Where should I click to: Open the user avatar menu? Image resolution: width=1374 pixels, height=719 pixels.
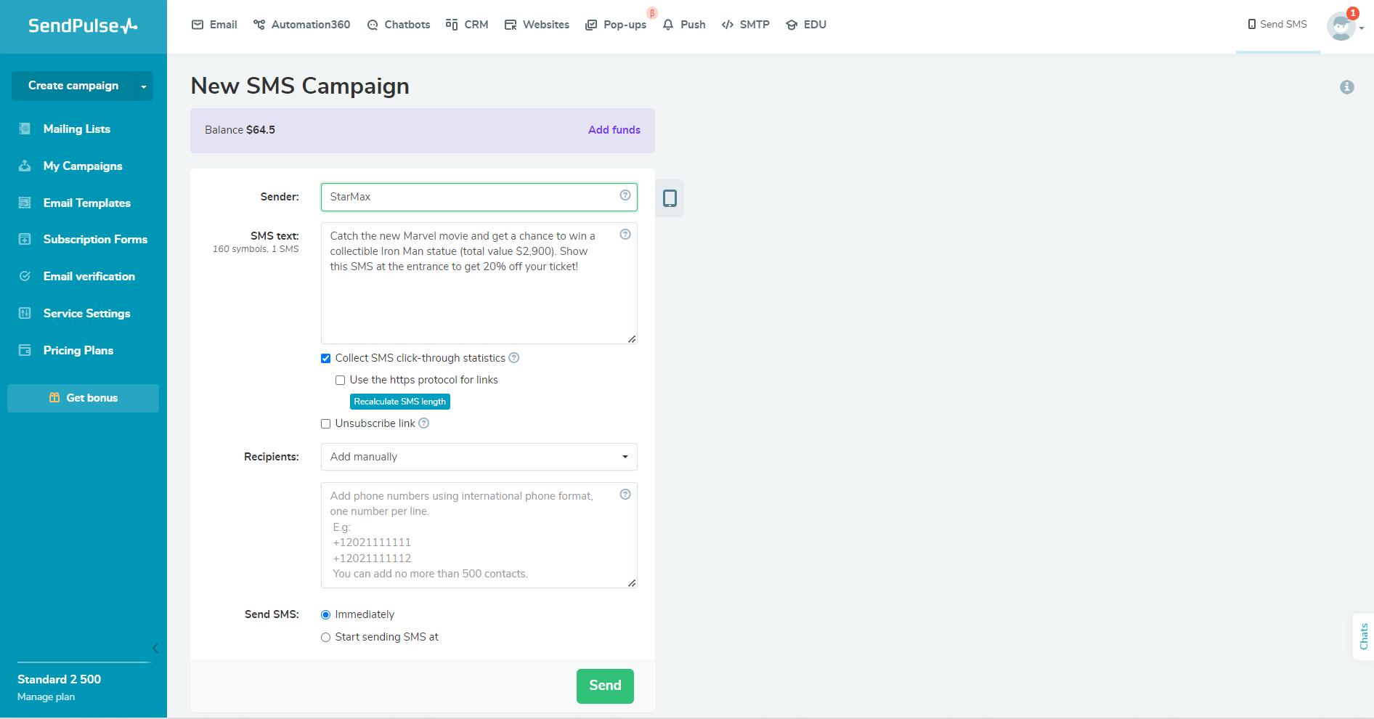1342,26
